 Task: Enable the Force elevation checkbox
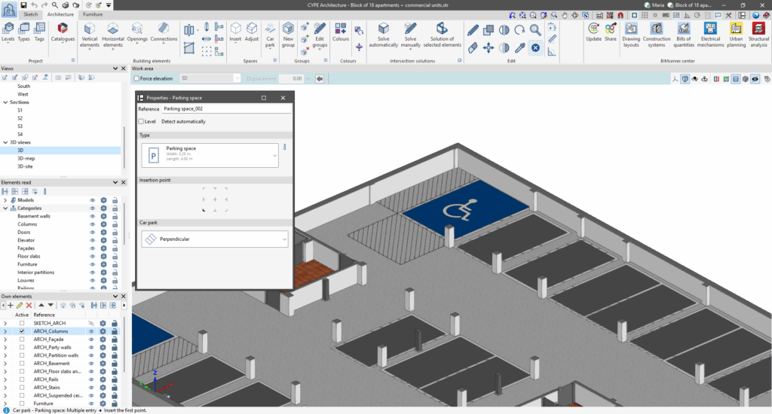click(x=136, y=78)
